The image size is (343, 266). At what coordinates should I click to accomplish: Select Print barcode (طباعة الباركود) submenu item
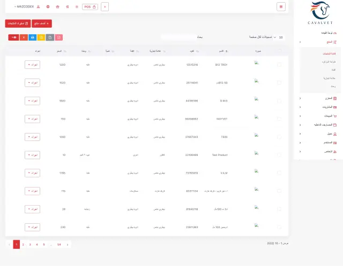(329, 62)
